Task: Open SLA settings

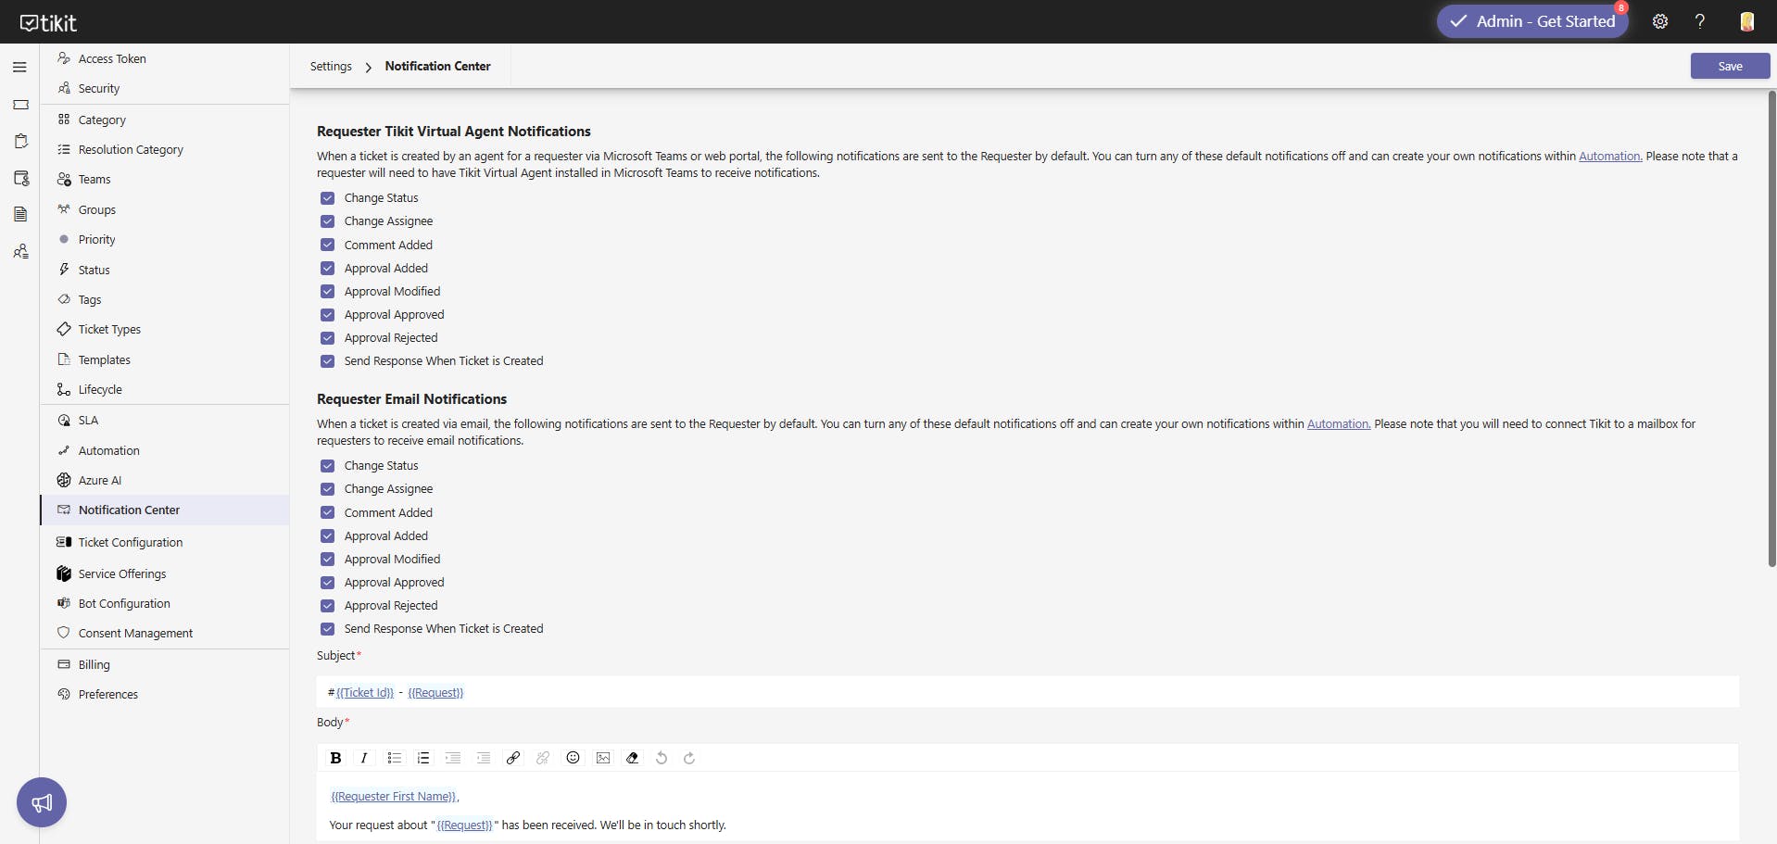Action: coord(88,421)
